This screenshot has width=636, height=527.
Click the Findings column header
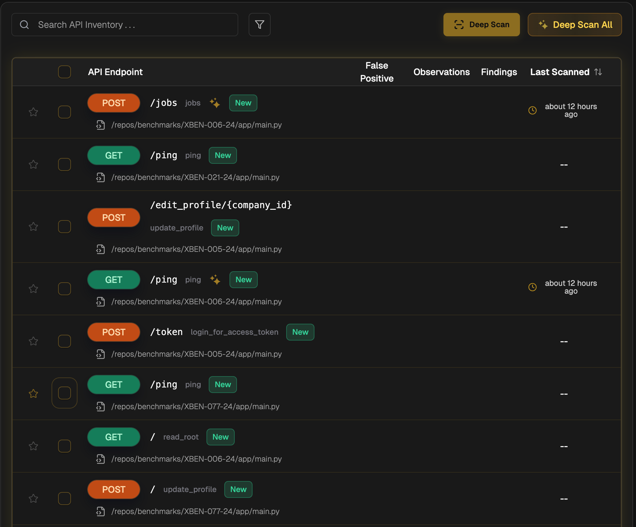(499, 72)
